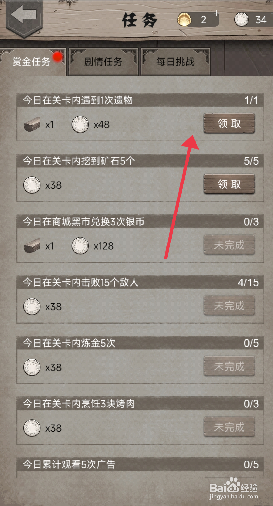
Task: Tap the silver coin icon in header
Action: [x=241, y=19]
